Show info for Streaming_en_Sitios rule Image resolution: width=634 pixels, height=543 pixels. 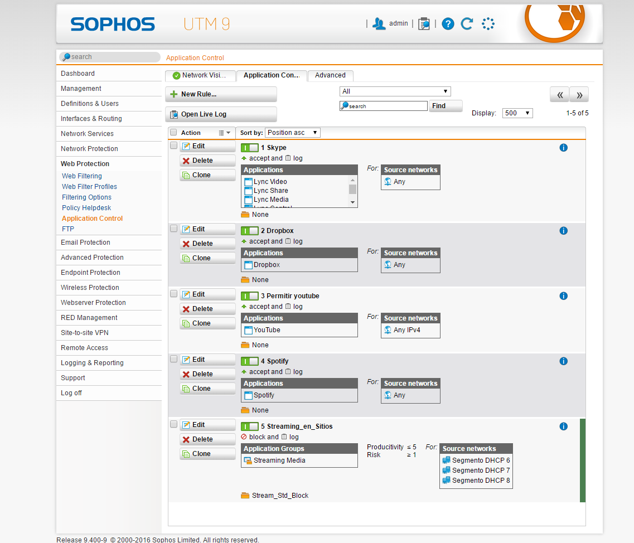(x=563, y=426)
